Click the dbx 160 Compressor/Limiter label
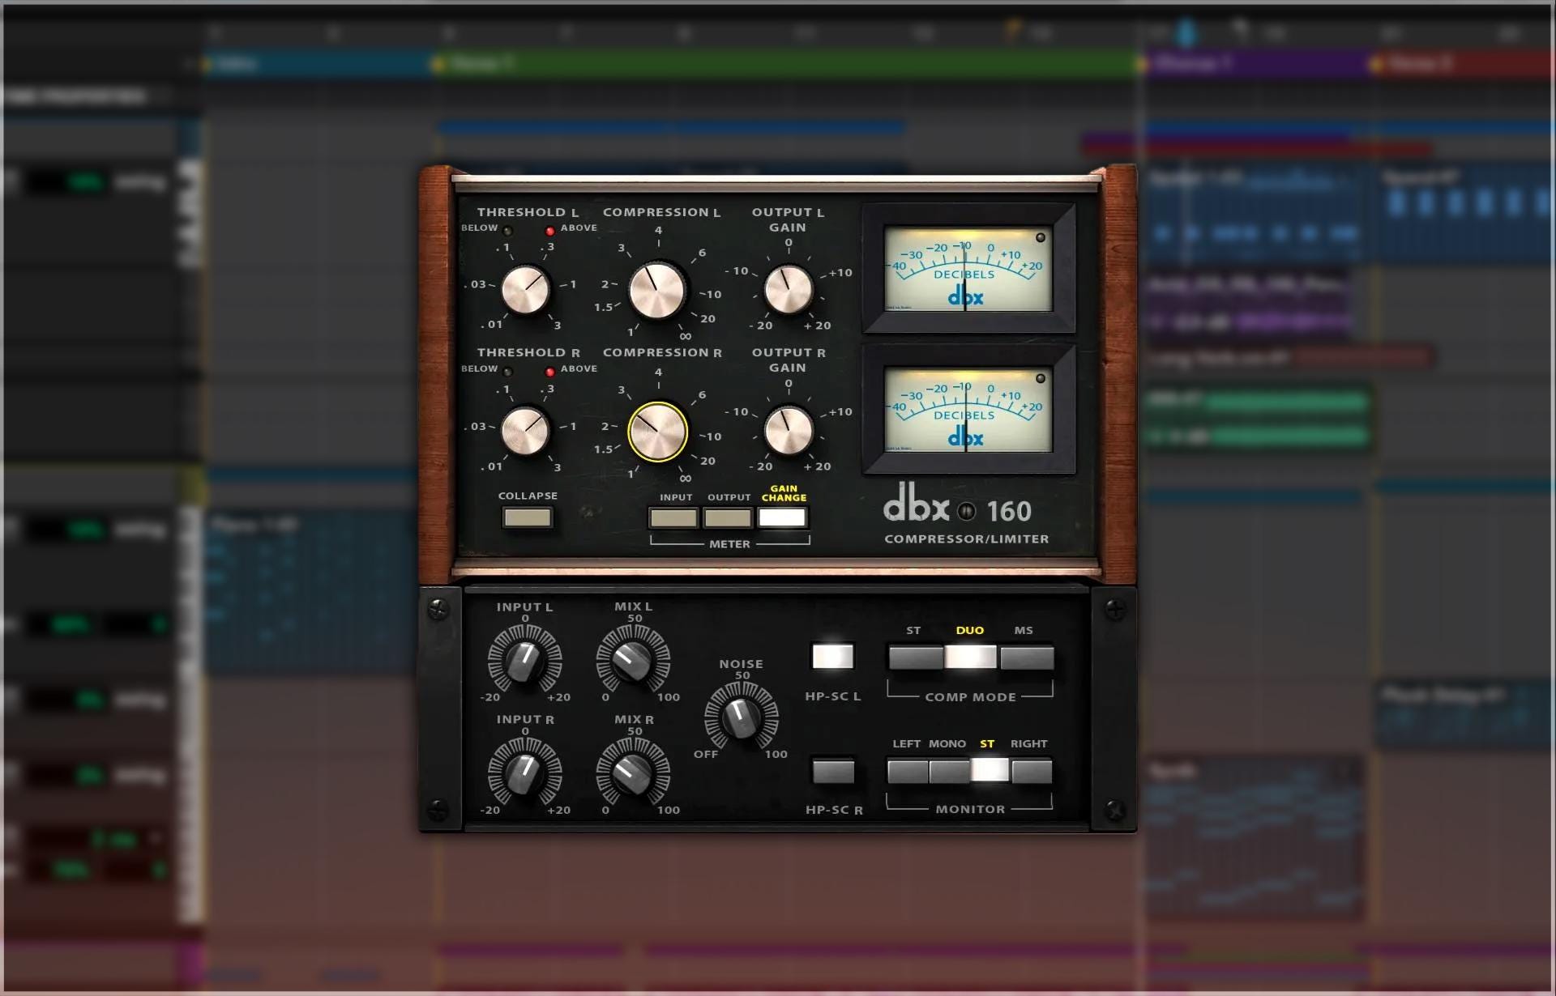 point(966,515)
